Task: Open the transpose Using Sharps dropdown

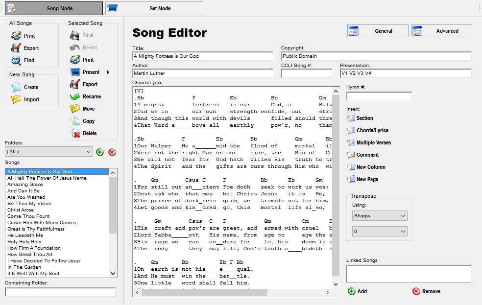Action: tap(380, 216)
